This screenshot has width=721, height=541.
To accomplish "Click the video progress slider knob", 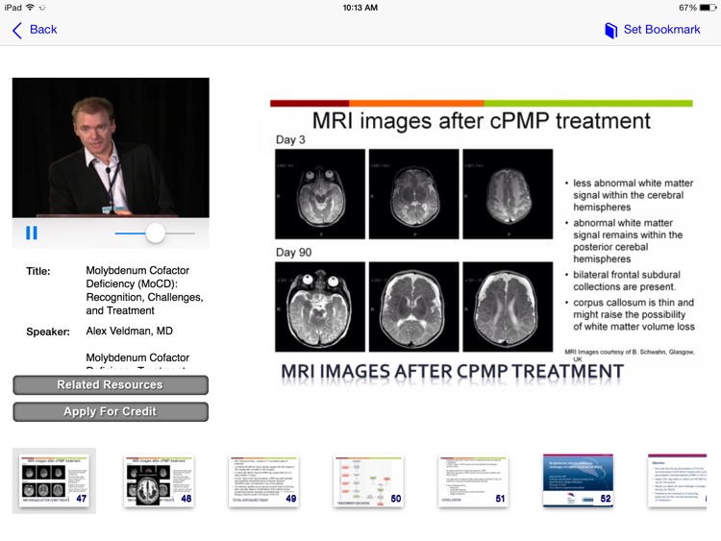I will pos(156,234).
